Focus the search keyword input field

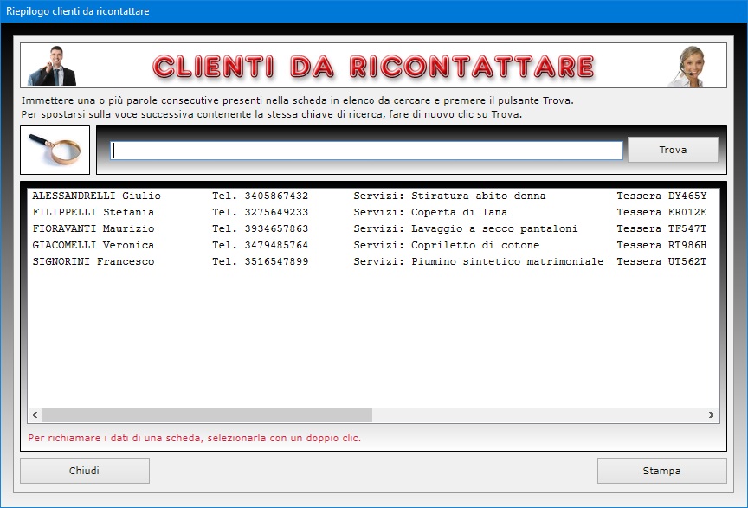(366, 151)
